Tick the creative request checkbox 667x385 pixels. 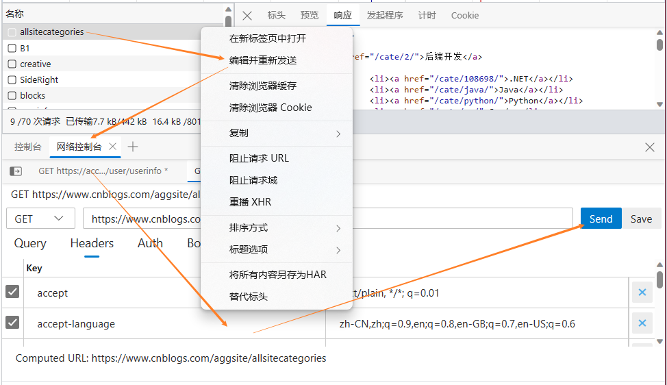pos(12,64)
